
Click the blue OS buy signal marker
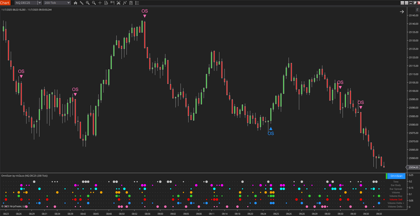click(x=271, y=131)
